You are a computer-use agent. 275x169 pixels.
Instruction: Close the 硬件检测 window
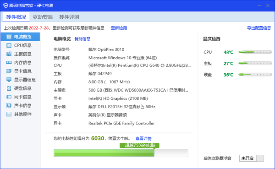[x=268, y=5]
